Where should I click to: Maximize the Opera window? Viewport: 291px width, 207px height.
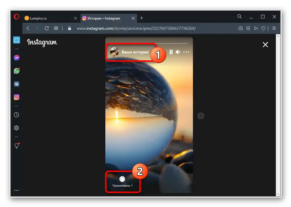point(262,17)
